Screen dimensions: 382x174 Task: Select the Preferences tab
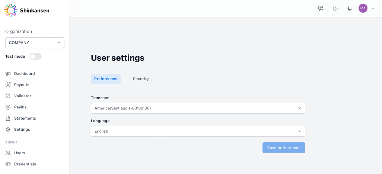click(x=106, y=79)
